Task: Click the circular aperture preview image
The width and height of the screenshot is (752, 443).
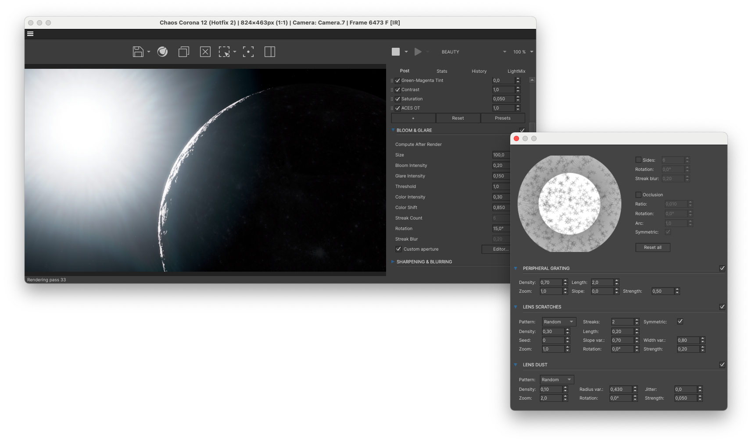Action: pos(569,204)
